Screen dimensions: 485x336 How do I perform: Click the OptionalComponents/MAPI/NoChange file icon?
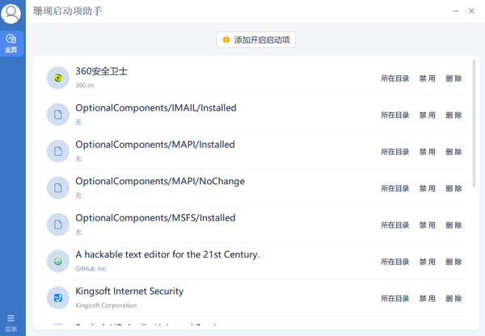click(57, 188)
